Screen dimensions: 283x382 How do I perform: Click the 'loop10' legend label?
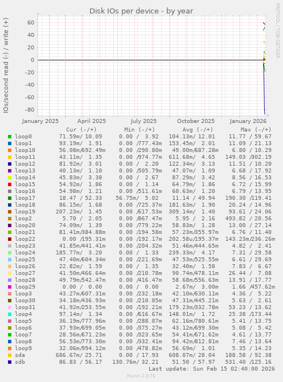tap(25, 150)
